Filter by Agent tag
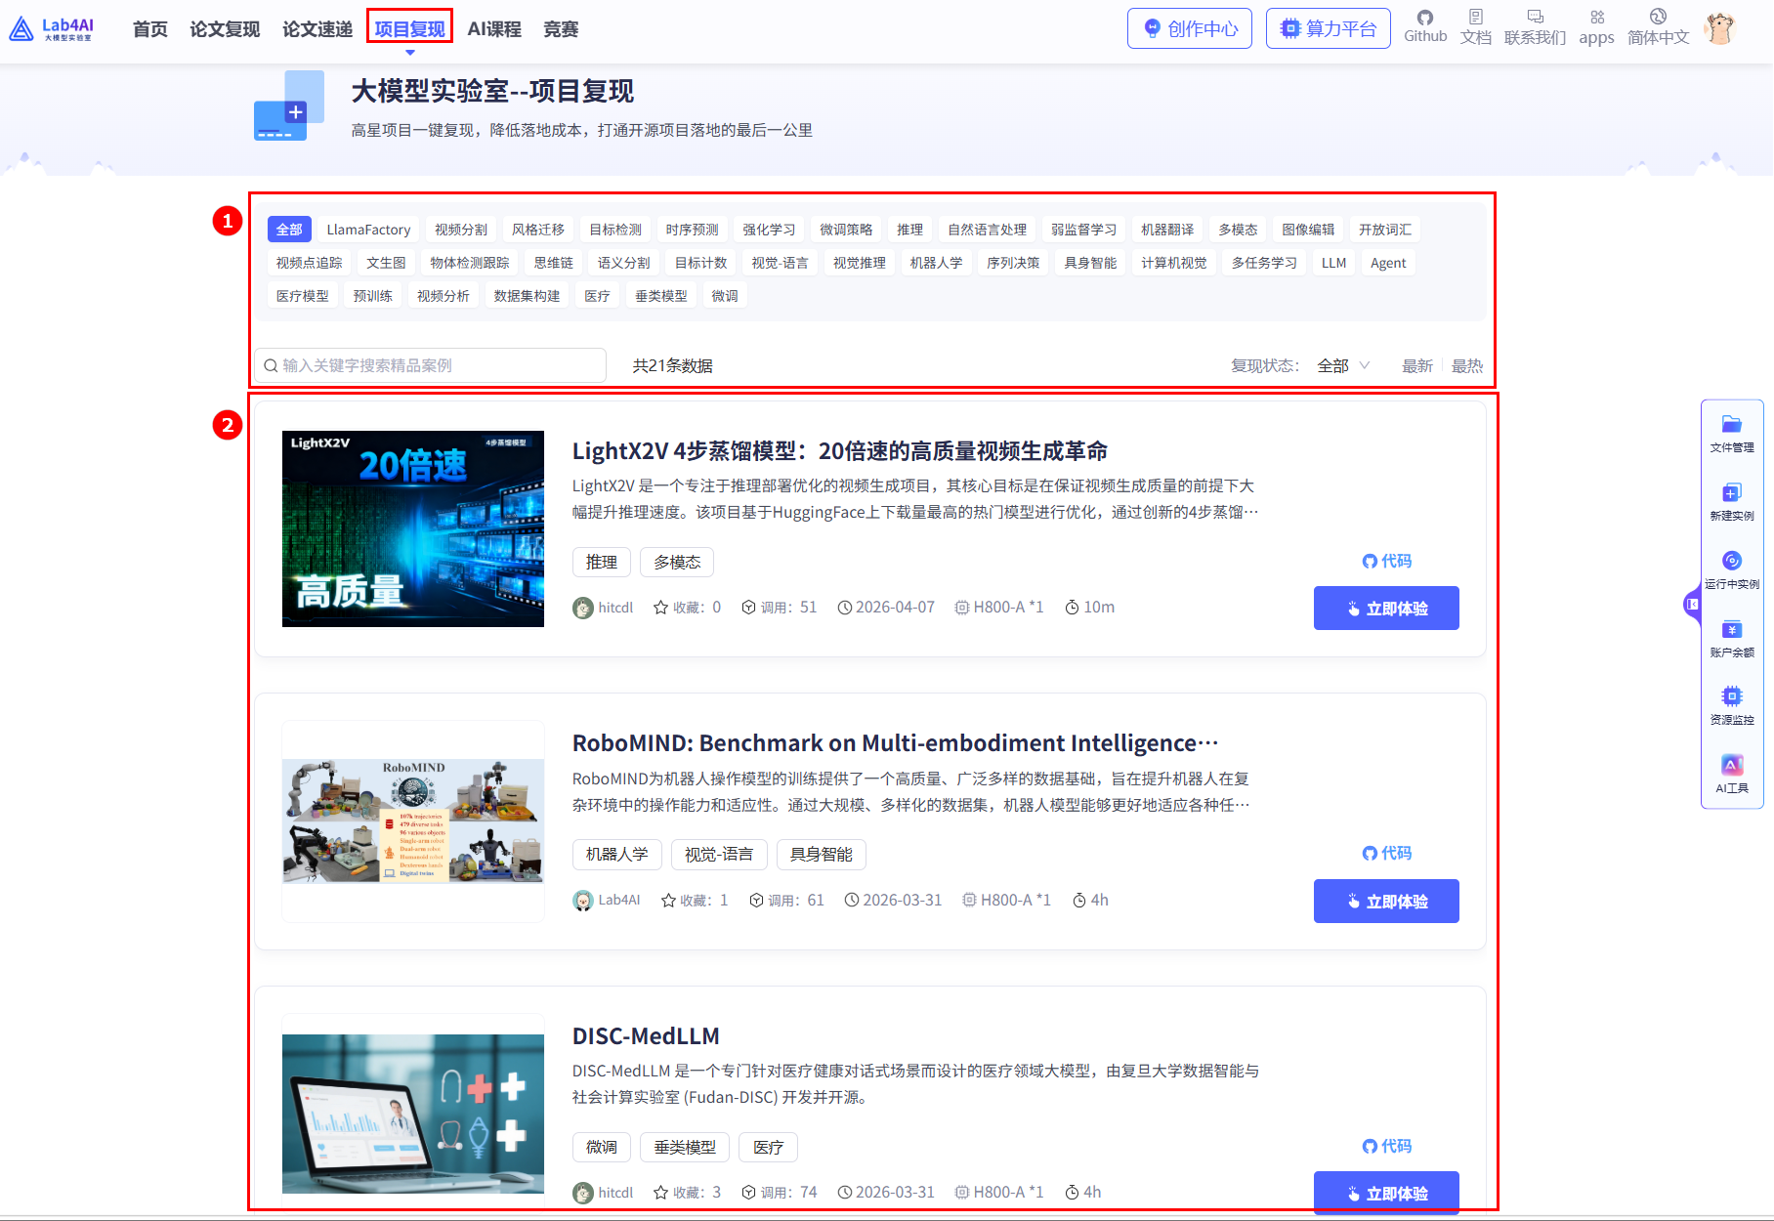 1388,263
